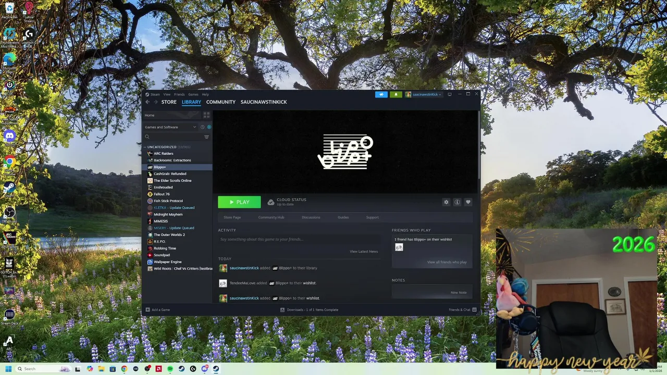
Task: Open the Google Chrome desktop shortcut
Action: click(9, 163)
